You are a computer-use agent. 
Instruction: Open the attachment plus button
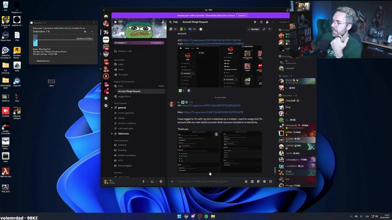[x=172, y=182]
